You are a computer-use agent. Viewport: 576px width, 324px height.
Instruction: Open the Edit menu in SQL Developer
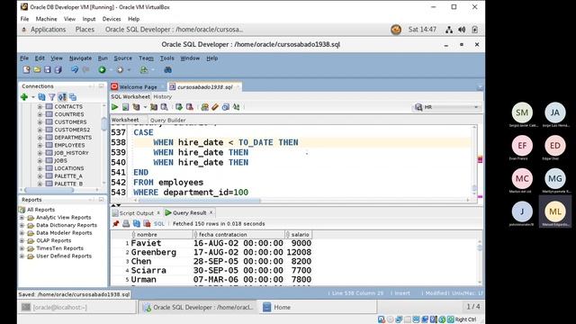coord(40,58)
